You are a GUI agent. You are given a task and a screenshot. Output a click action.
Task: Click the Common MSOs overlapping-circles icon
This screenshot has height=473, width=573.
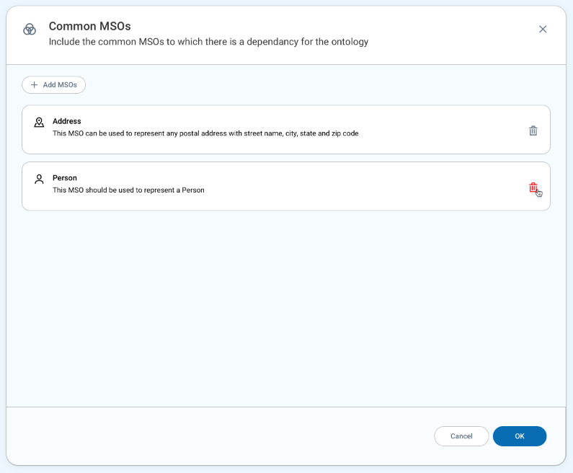tap(30, 29)
